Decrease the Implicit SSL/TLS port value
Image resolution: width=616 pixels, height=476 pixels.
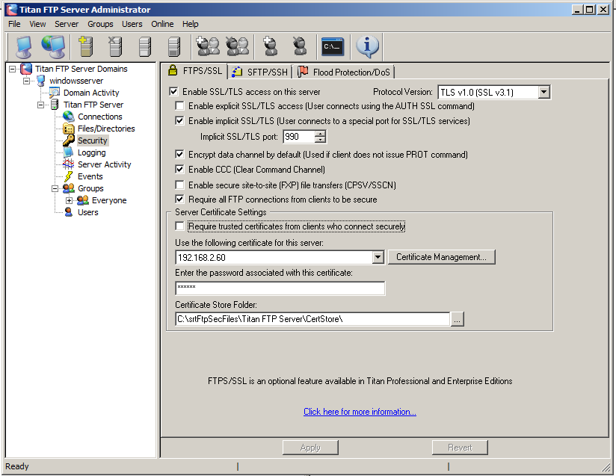[321, 140]
